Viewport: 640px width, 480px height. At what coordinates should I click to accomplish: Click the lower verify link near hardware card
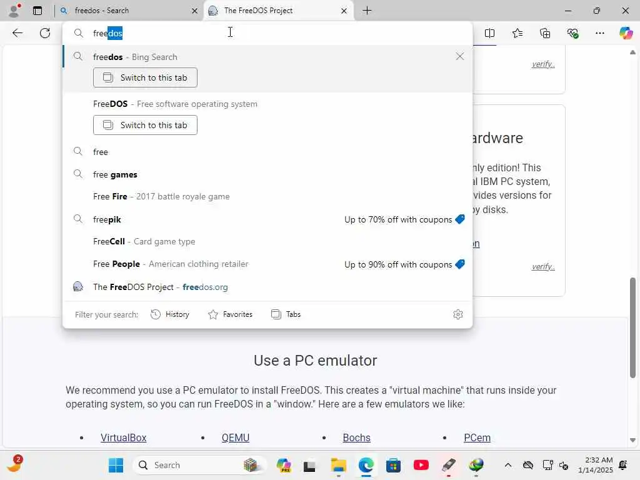tap(543, 266)
